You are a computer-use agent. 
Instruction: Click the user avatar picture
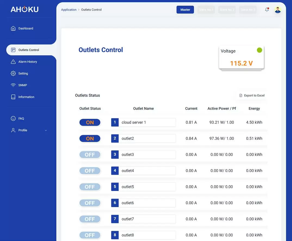[278, 10]
